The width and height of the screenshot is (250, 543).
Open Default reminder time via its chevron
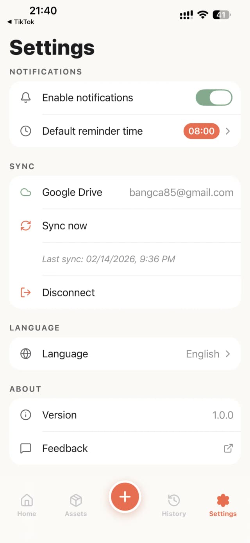click(228, 131)
